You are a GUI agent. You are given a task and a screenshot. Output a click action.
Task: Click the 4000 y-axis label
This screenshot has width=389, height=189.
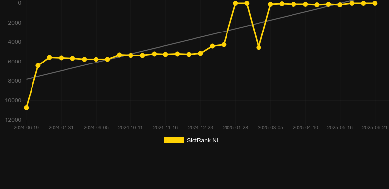(x=15, y=42)
